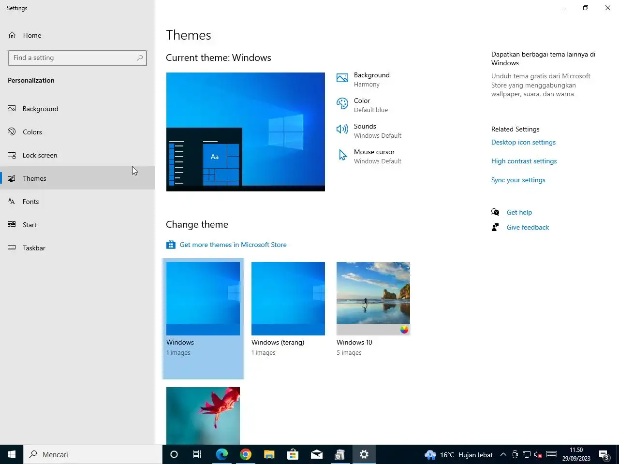
Task: Click the Mouse cursor pointer icon
Action: (x=342, y=155)
